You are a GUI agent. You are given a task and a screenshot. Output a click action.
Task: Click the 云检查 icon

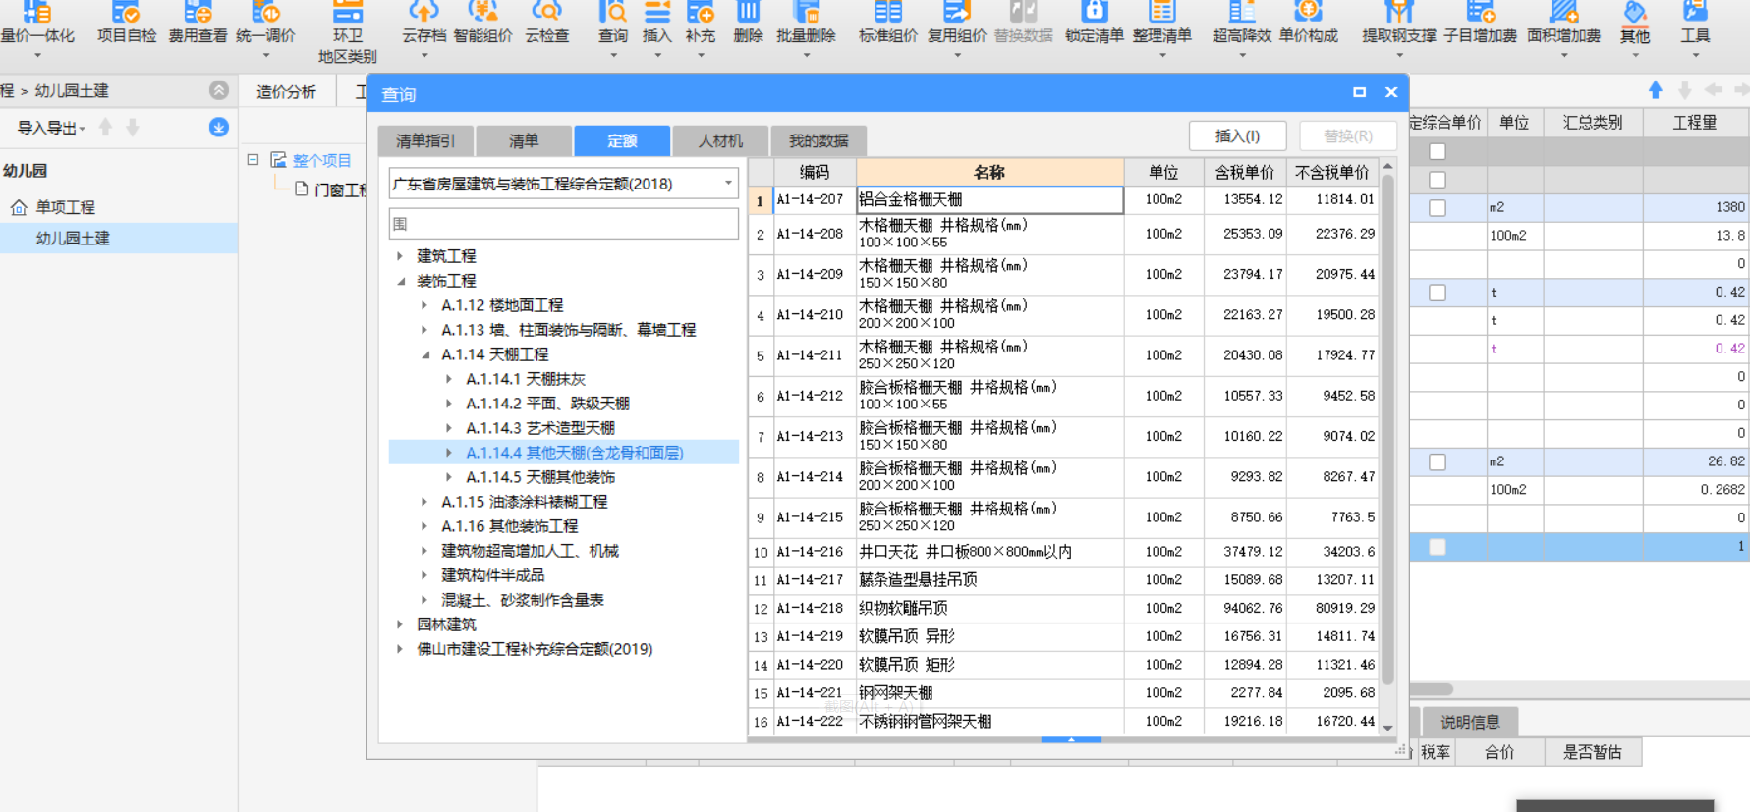(x=546, y=14)
